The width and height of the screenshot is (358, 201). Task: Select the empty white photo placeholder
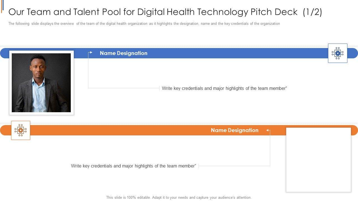(318, 160)
